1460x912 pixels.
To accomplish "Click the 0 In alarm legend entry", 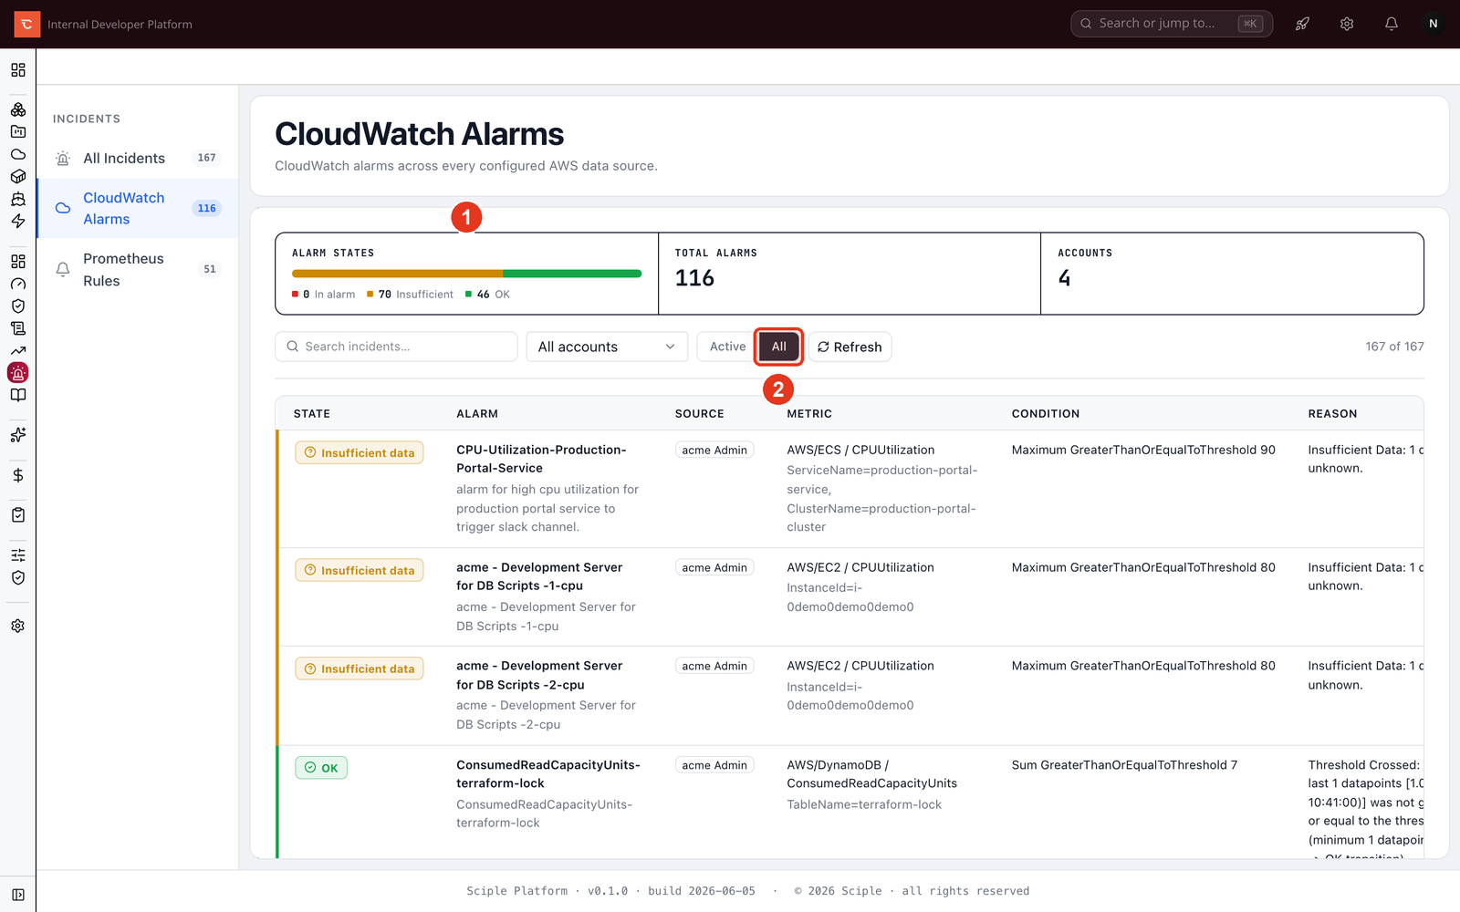I will pos(324,294).
